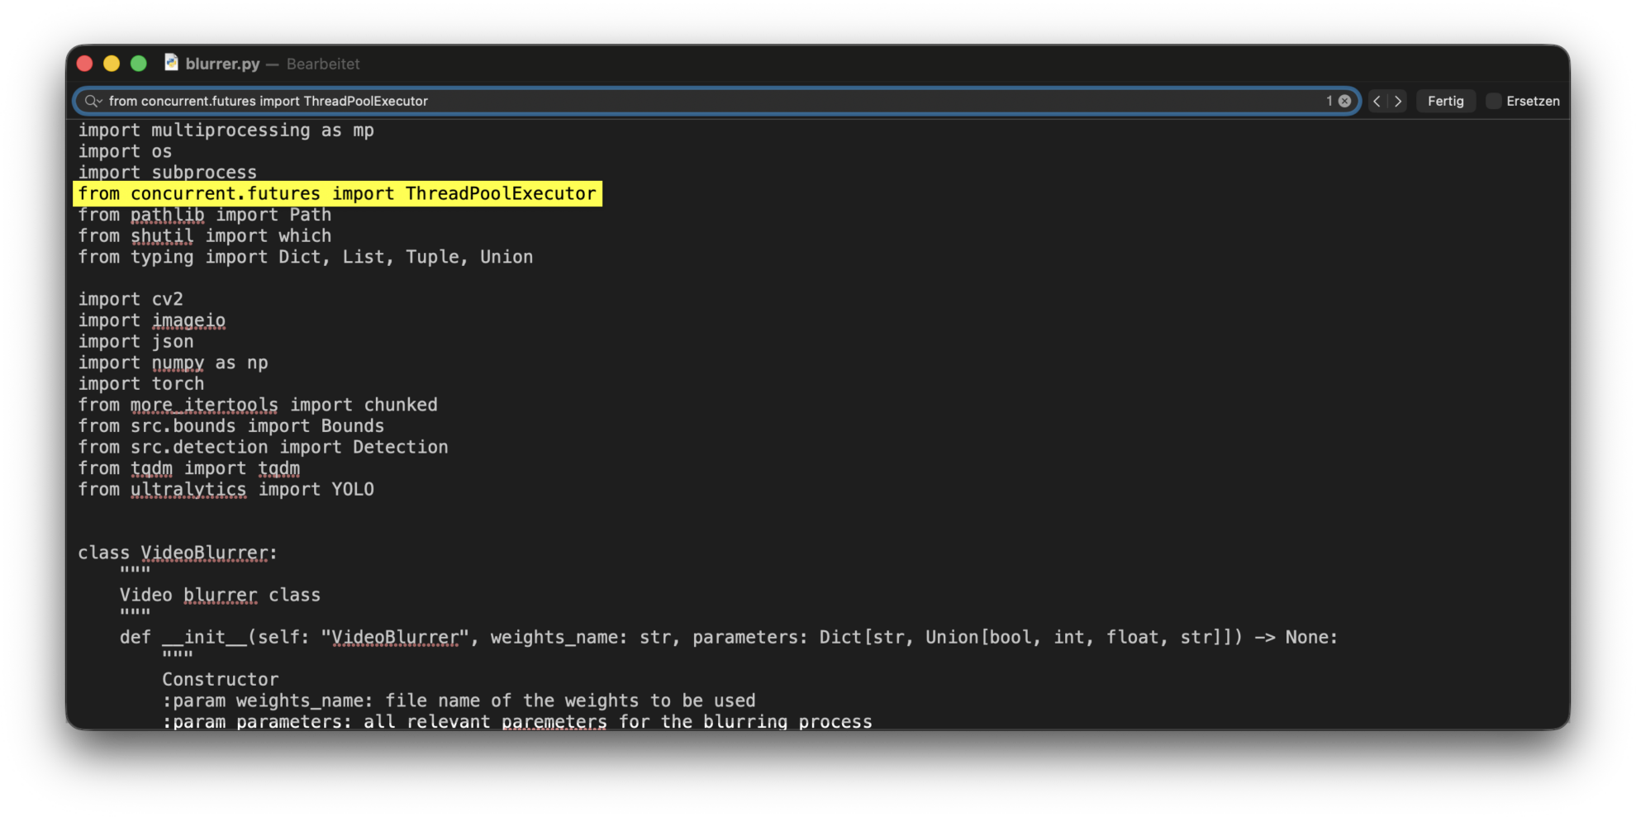
Task: Click the misspelled word ultralytics
Action: pyautogui.click(x=188, y=489)
